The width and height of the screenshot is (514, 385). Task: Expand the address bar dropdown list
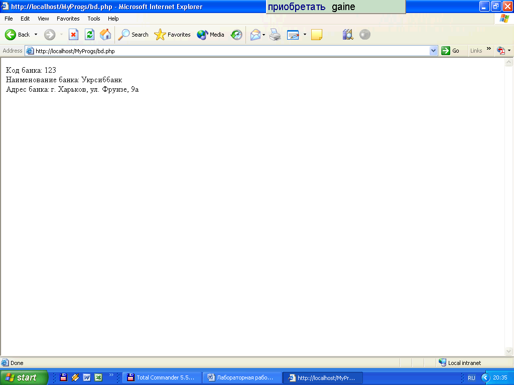(x=433, y=51)
